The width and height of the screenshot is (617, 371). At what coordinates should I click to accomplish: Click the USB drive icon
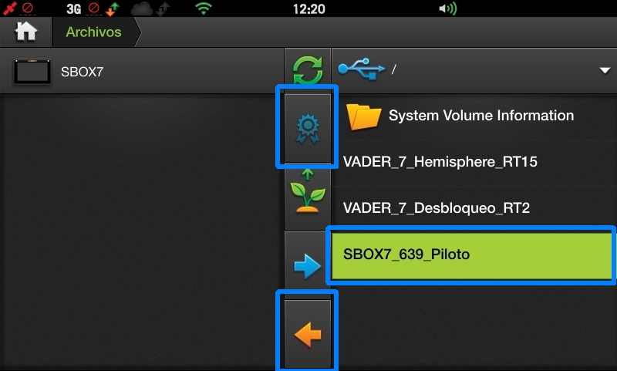coord(361,69)
